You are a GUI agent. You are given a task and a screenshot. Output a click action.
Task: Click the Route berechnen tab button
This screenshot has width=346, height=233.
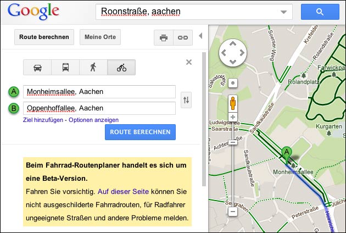[44, 37]
